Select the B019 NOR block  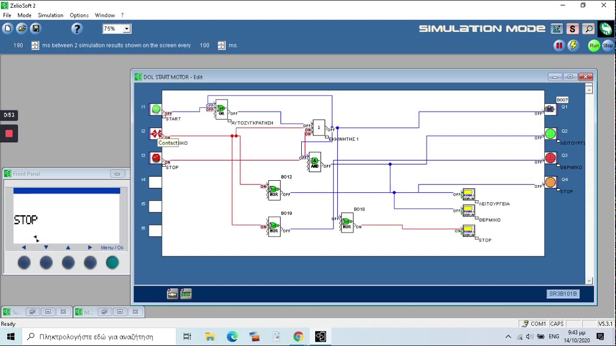[274, 227]
